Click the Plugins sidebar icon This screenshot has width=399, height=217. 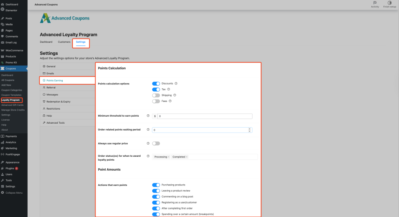click(3, 168)
